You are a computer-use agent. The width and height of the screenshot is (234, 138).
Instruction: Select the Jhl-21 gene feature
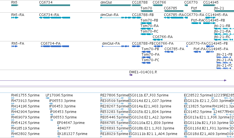[224, 11]
